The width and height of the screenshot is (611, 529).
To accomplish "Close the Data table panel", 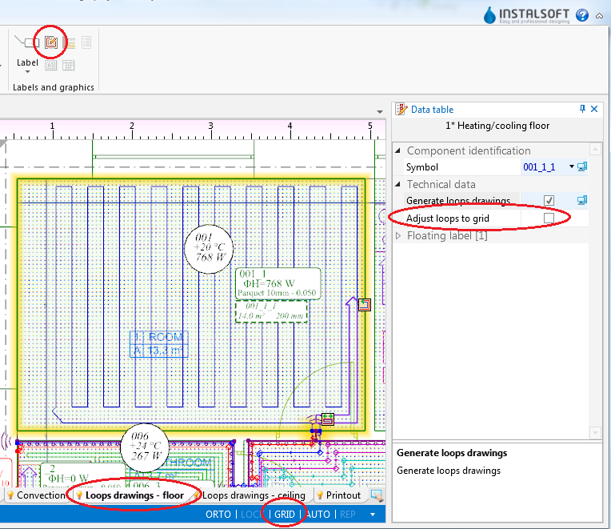I will [594, 110].
